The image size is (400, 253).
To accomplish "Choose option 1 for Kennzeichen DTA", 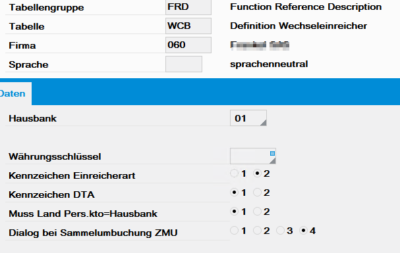I will pos(234,193).
